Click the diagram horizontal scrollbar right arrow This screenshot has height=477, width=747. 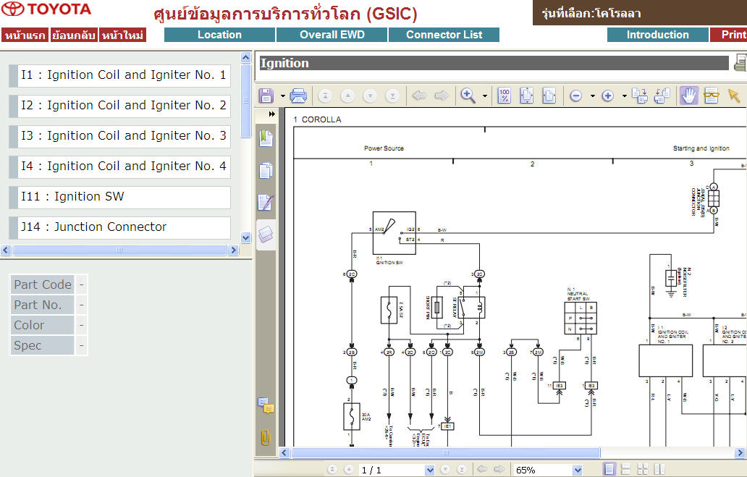click(740, 452)
